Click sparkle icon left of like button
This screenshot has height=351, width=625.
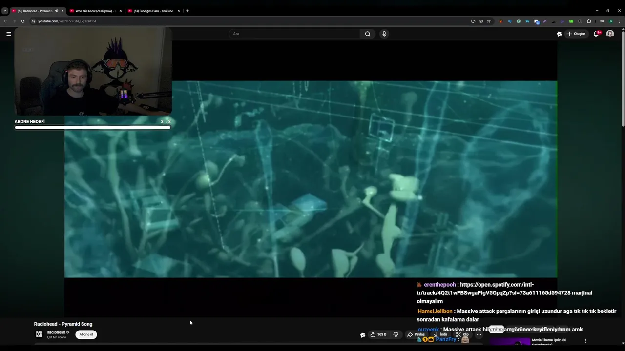363,335
